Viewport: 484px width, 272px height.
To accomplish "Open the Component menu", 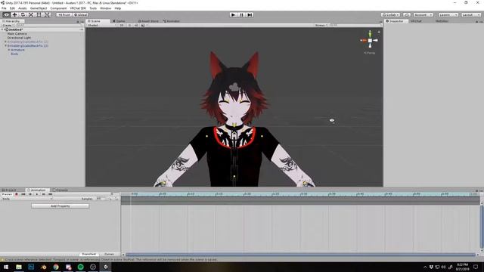I will (x=58, y=8).
